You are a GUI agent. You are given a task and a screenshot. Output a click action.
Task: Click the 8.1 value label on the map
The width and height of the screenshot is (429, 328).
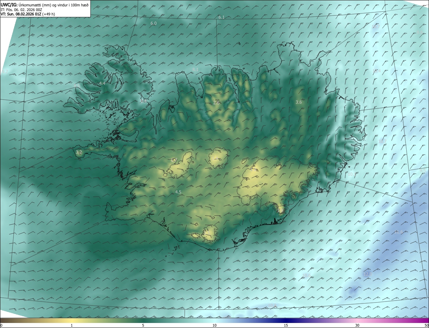pos(196,69)
